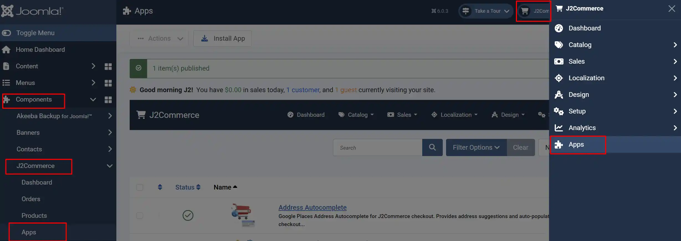This screenshot has height=241, width=681.
Task: Sort table by Status column
Action: (188, 187)
